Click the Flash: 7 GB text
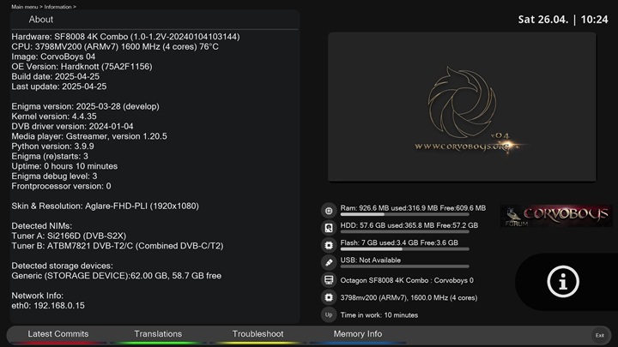 (399, 242)
